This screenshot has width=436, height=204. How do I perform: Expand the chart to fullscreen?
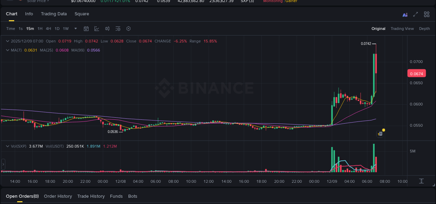(x=415, y=14)
